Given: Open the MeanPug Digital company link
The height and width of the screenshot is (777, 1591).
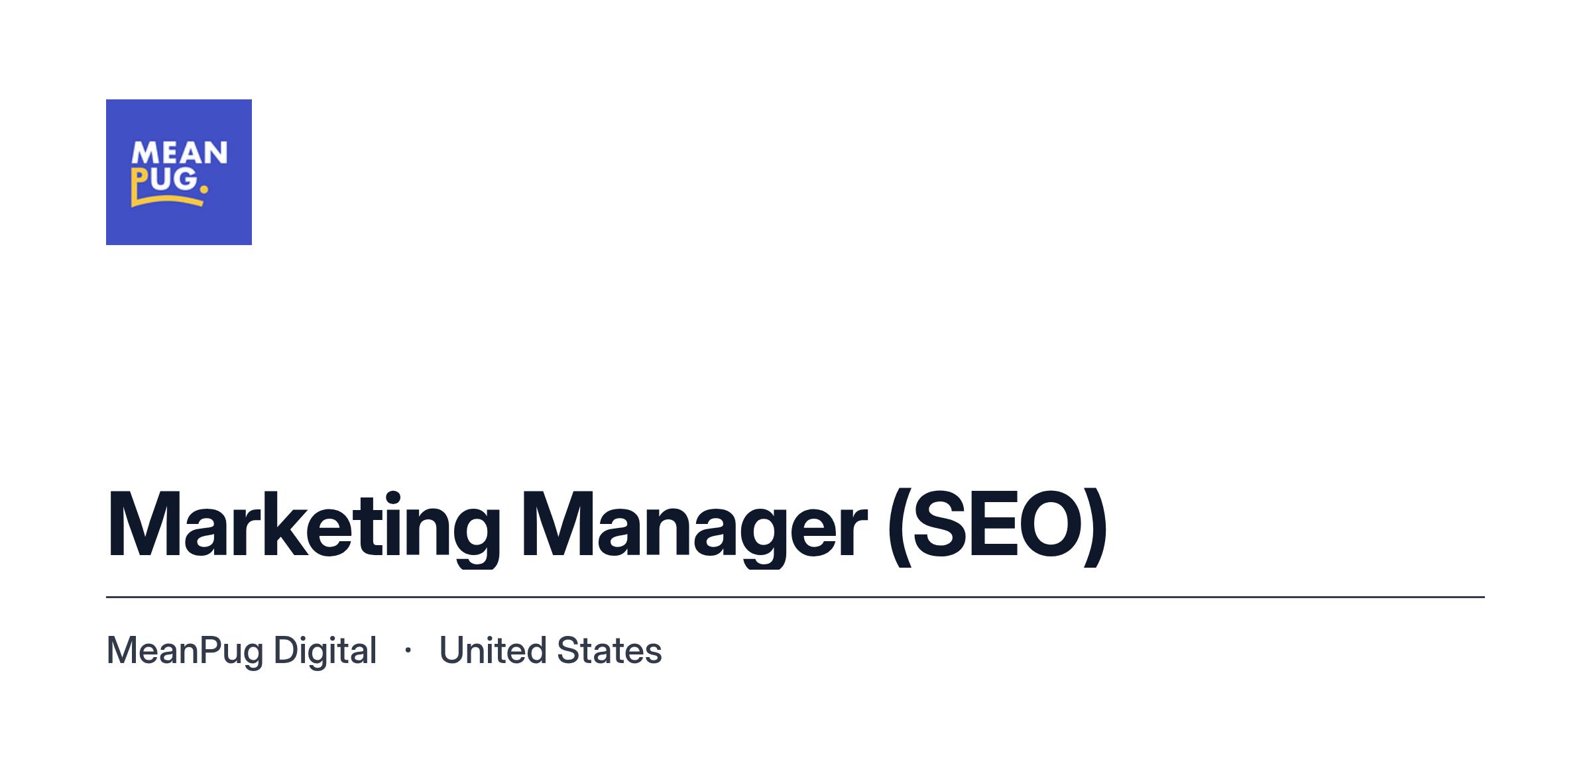Looking at the screenshot, I should [242, 651].
